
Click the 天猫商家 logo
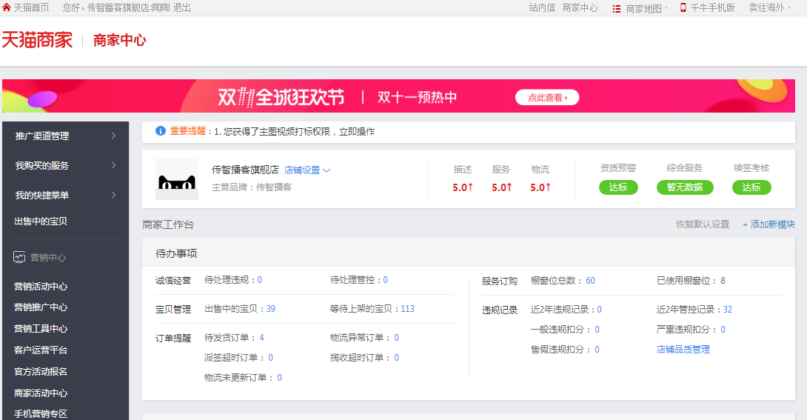pos(37,40)
